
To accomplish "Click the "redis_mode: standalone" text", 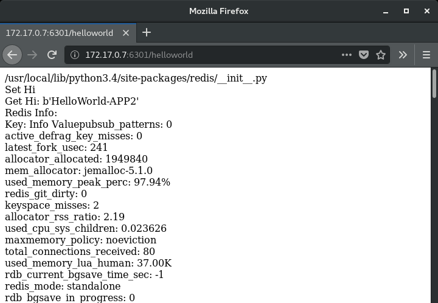I will [63, 286].
